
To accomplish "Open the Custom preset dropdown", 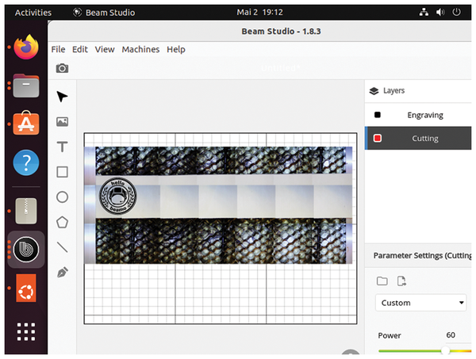I will coord(420,303).
